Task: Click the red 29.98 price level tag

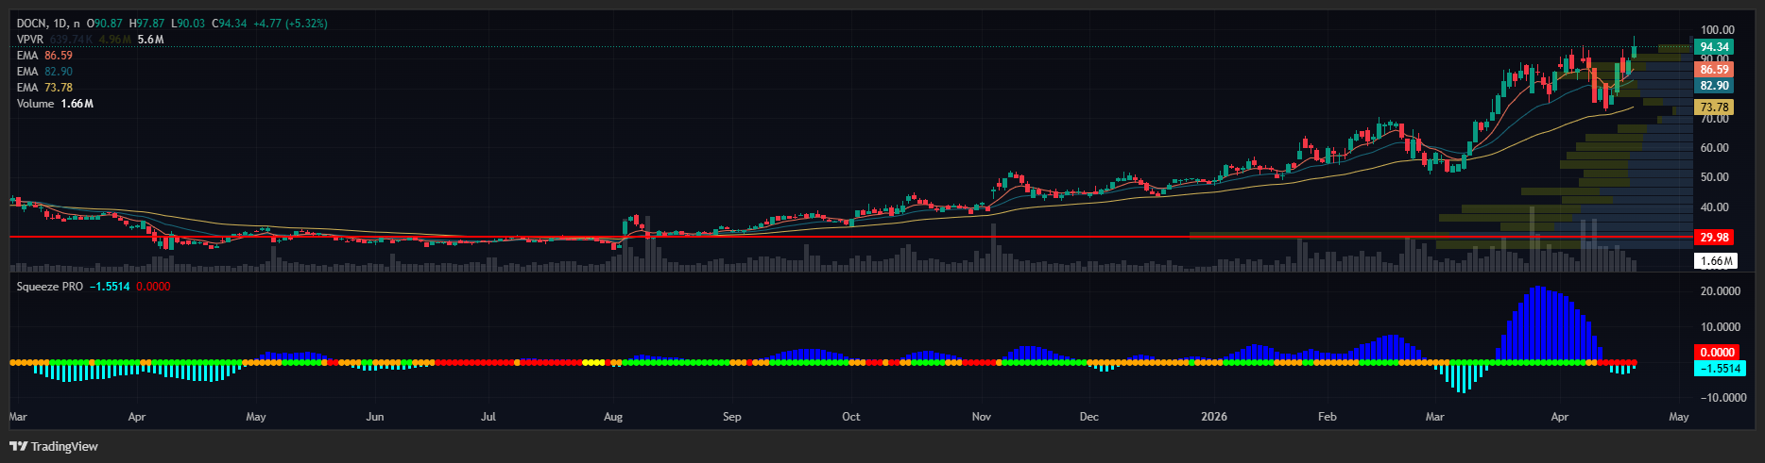Action: [x=1714, y=238]
